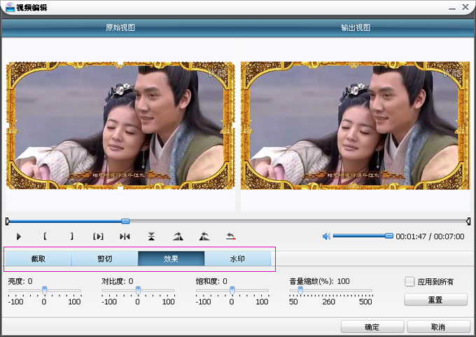Image resolution: width=476 pixels, height=337 pixels.
Task: Play the selected bracketed segment
Action: [98, 236]
